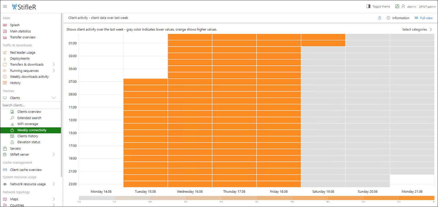Open the Information panel
Viewport: 438px width, 207px height.
(398, 18)
